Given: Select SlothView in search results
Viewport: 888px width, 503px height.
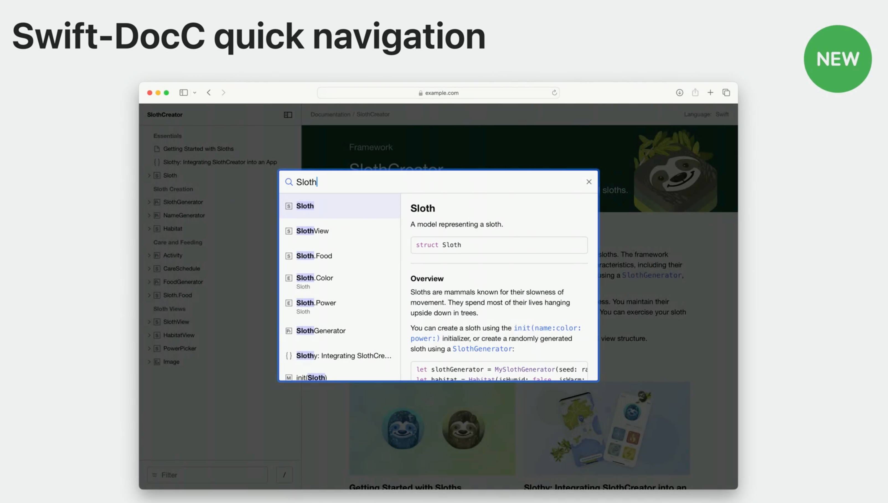Looking at the screenshot, I should pyautogui.click(x=312, y=231).
